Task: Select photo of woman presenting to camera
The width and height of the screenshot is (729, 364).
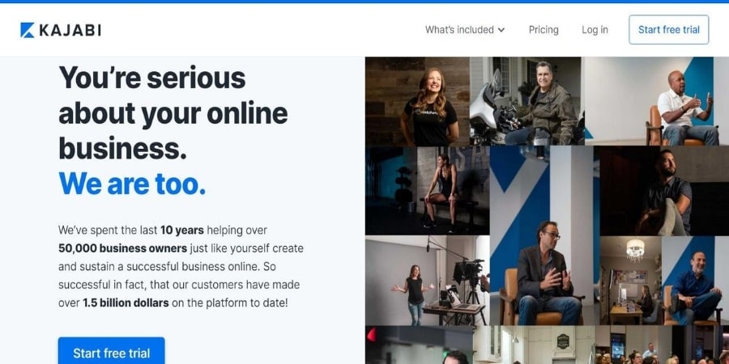Action: tap(427, 281)
